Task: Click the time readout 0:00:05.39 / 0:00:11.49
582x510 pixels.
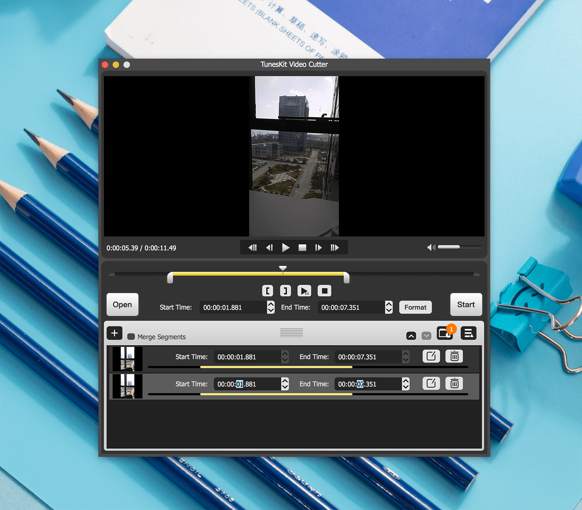Action: (x=141, y=248)
